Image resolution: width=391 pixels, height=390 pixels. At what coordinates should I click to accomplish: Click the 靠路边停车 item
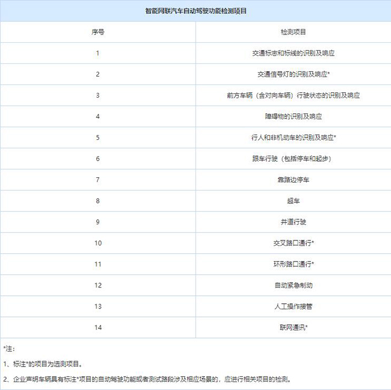tap(293, 180)
